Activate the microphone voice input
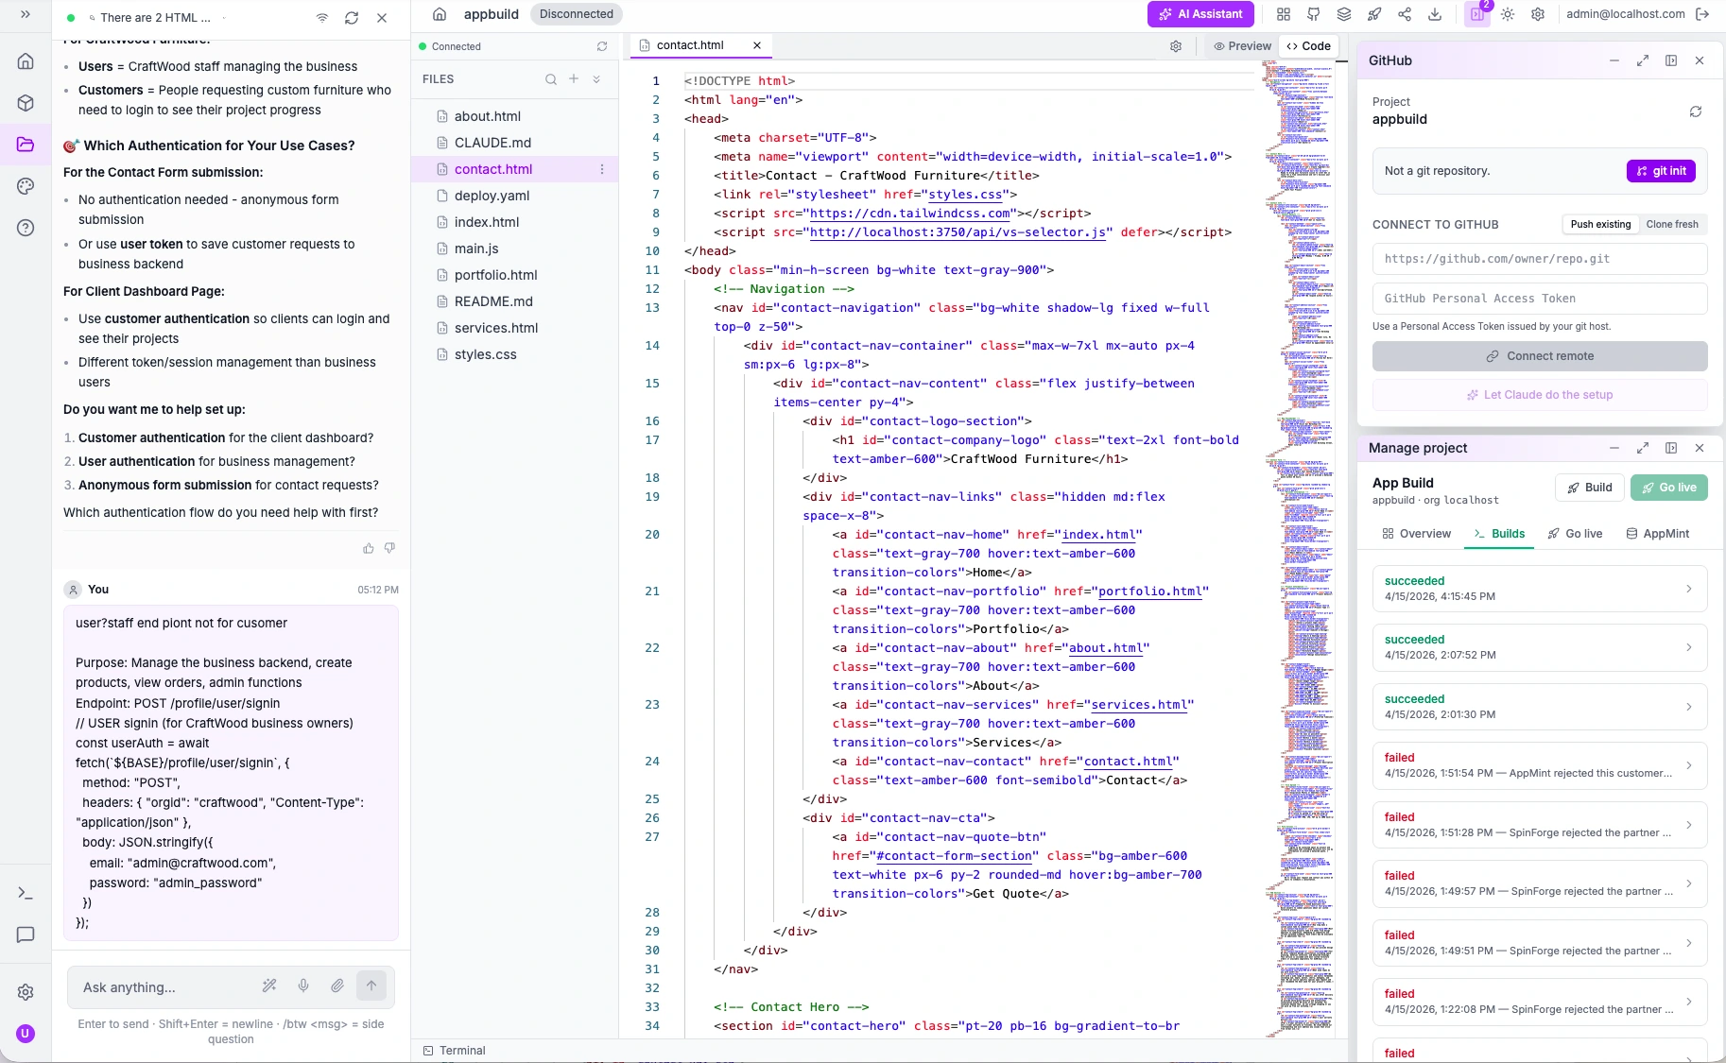Image resolution: width=1726 pixels, height=1063 pixels. pos(303,986)
